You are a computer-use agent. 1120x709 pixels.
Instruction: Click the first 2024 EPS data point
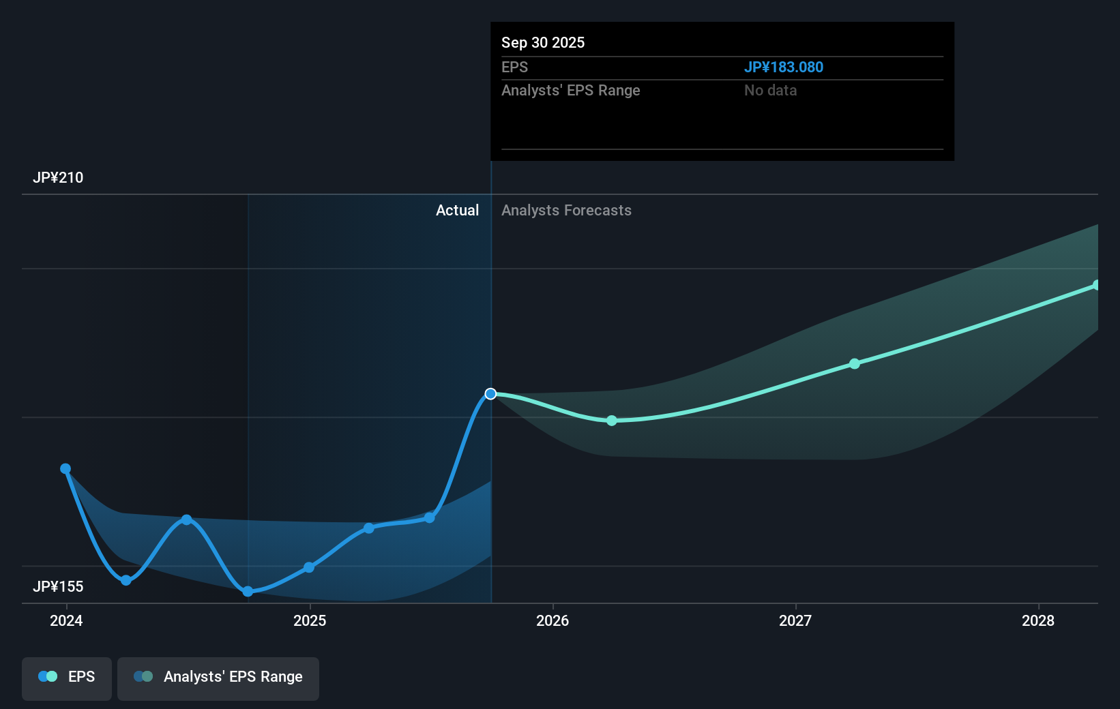pos(65,468)
